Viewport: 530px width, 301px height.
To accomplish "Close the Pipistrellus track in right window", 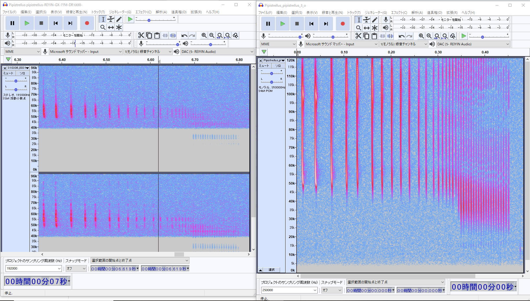I will (x=260, y=60).
